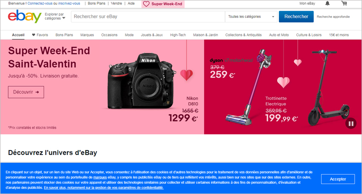The height and width of the screenshot is (194, 362).
Task: Click the Super Week-End heart promo
Action: tap(163, 4)
